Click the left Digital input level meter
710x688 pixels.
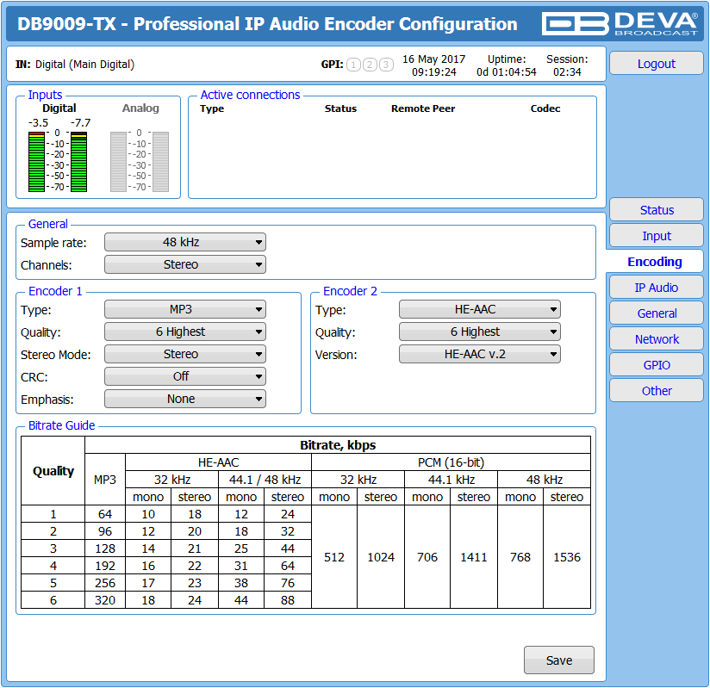(36, 162)
